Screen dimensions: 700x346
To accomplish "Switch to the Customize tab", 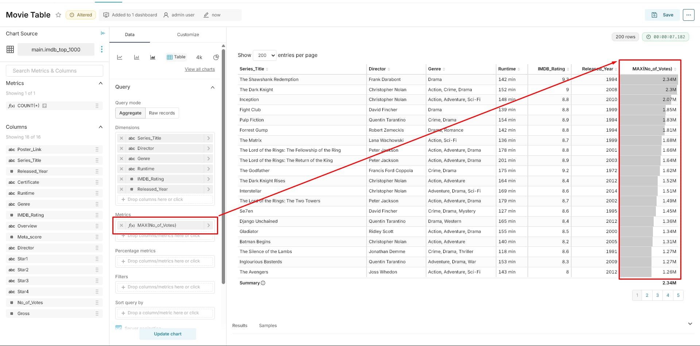I will pos(187,35).
